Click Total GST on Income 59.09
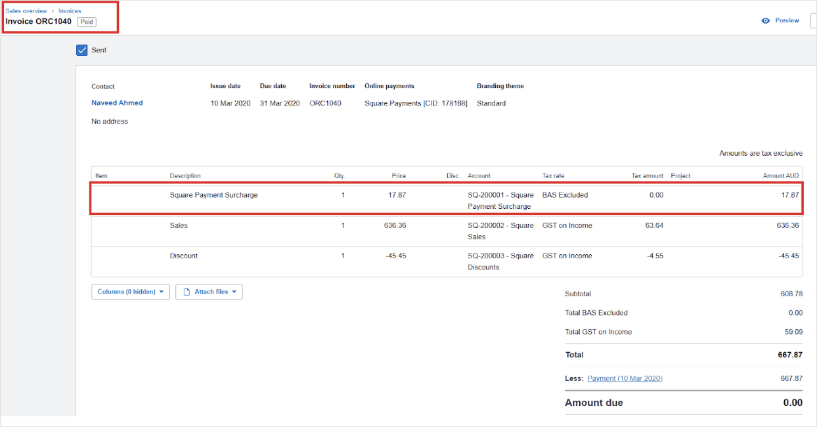This screenshot has width=817, height=427. 793,332
